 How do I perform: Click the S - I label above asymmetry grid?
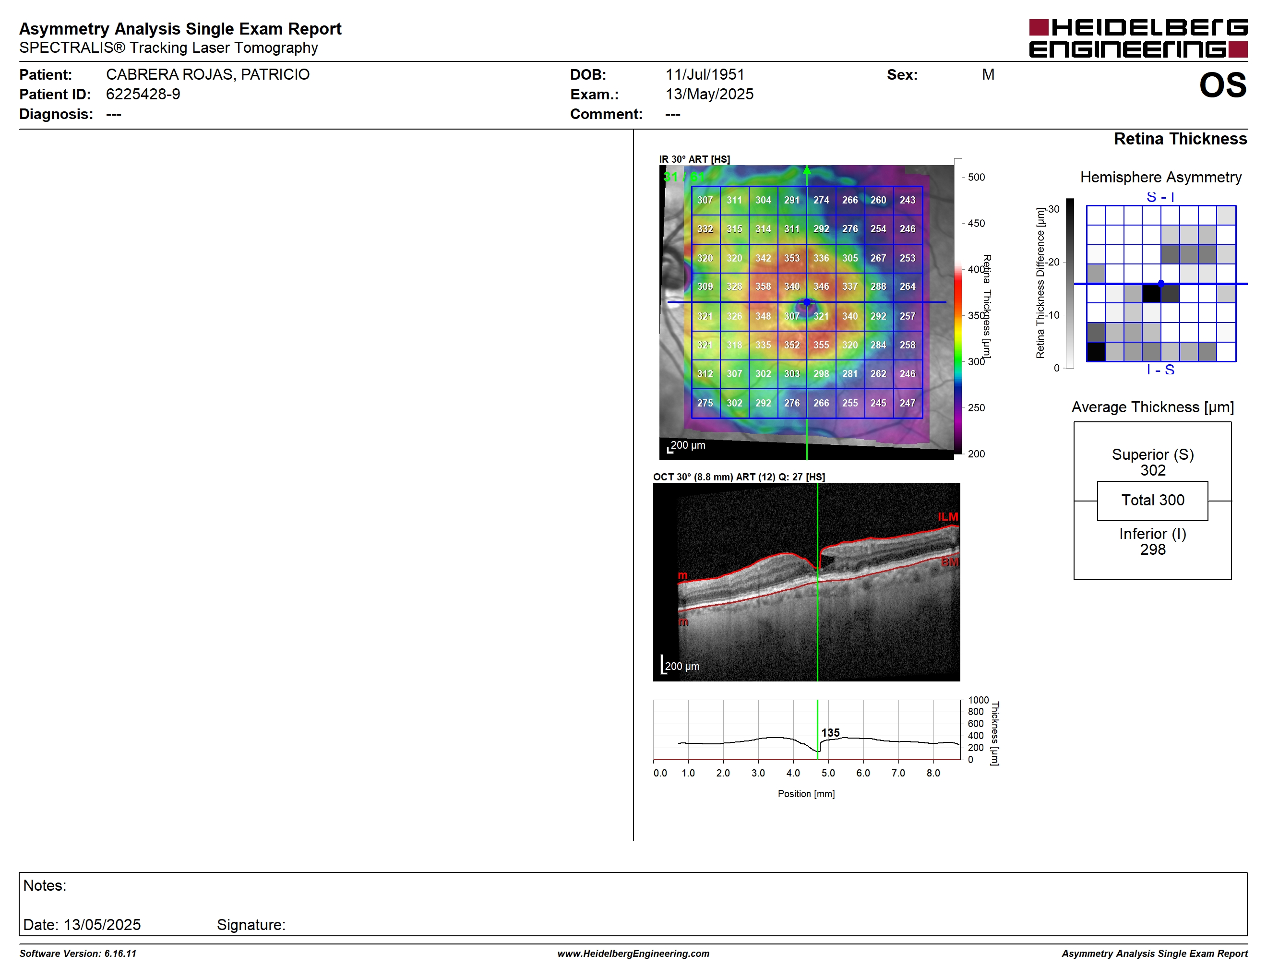(1160, 197)
